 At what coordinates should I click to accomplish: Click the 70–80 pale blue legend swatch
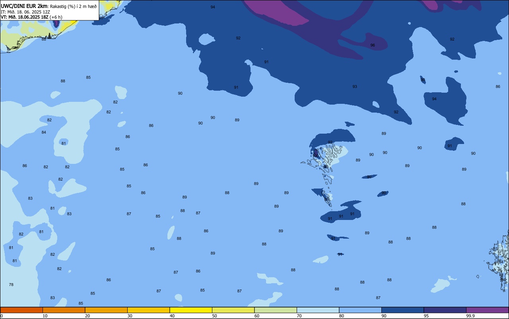point(318,310)
